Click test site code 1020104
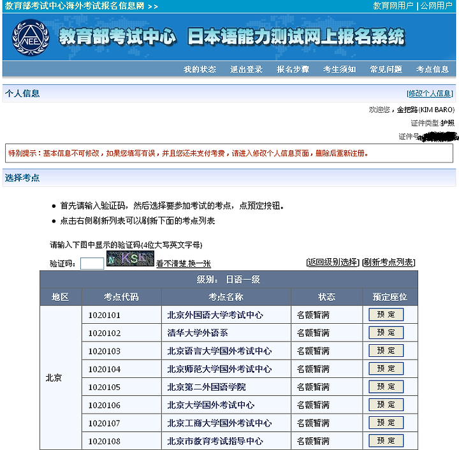459x450 pixels. tap(104, 369)
